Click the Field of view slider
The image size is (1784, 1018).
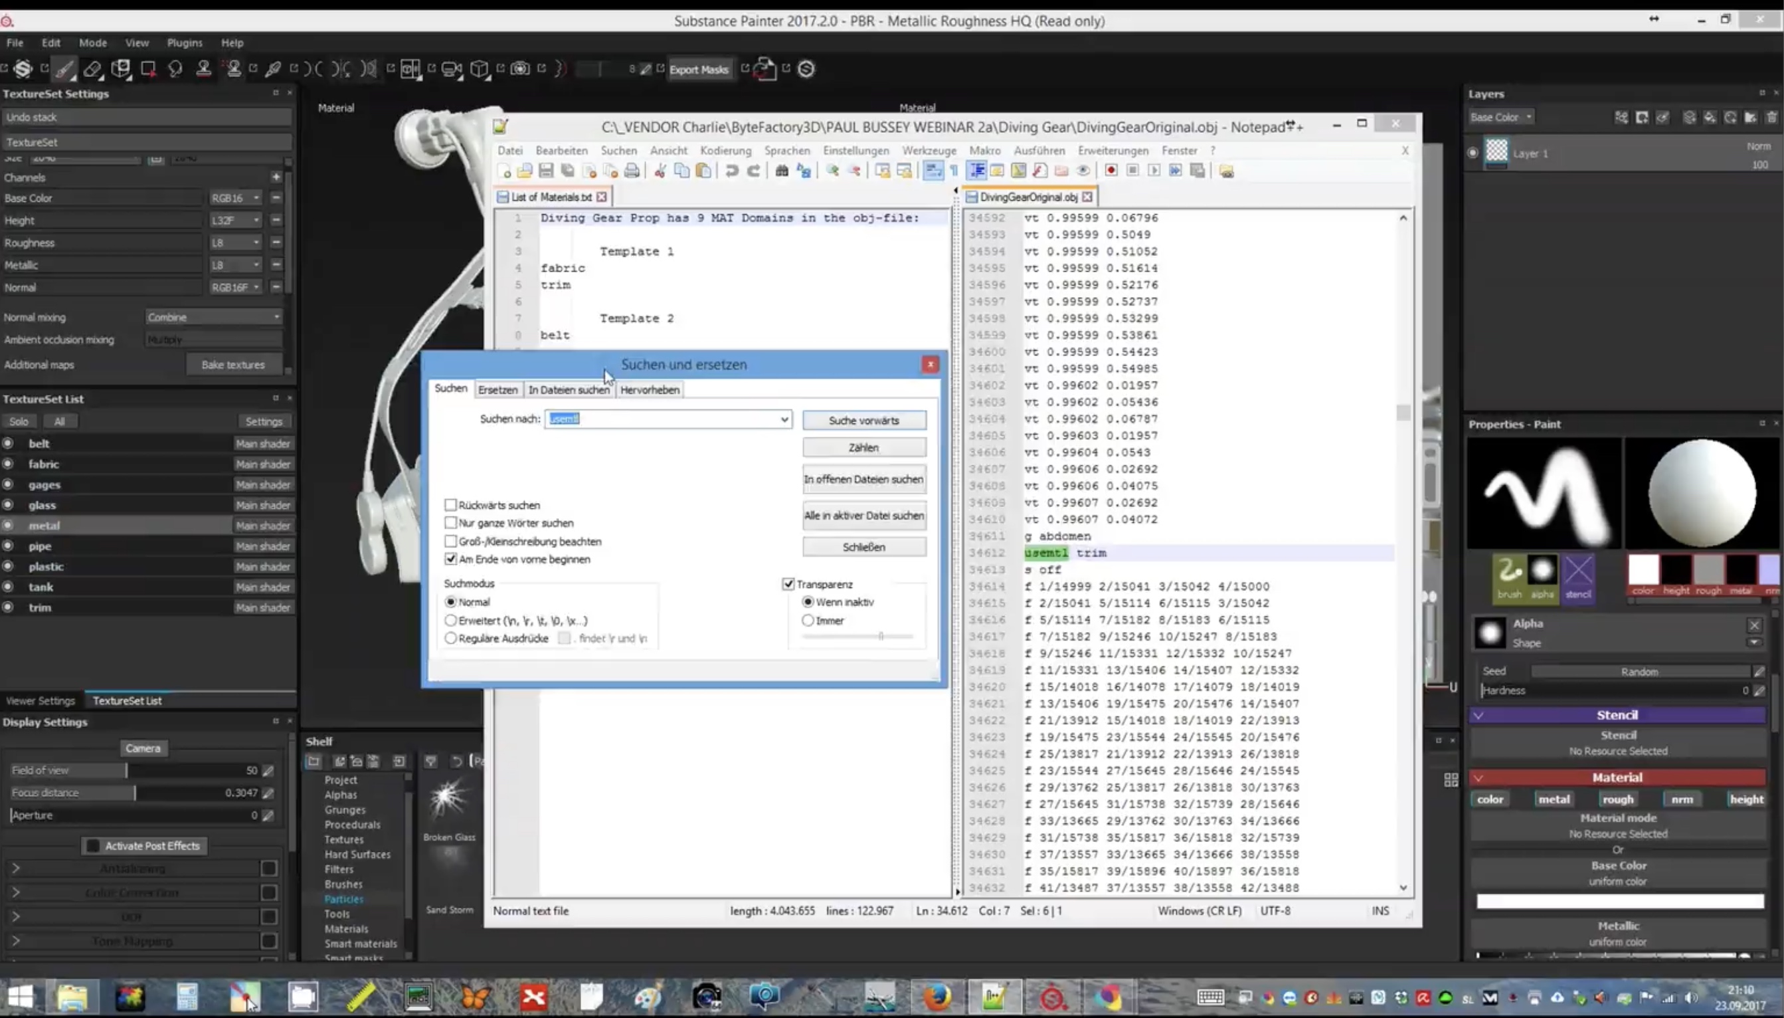click(134, 769)
